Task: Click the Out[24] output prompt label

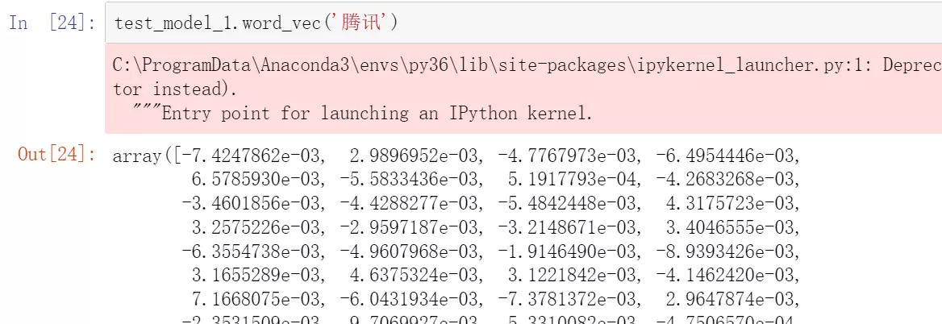Action: [57, 155]
